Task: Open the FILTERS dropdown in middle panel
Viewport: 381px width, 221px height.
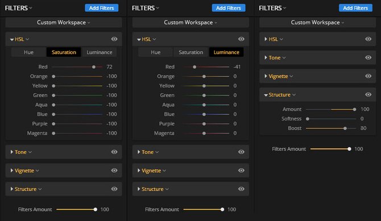Action: pyautogui.click(x=146, y=8)
